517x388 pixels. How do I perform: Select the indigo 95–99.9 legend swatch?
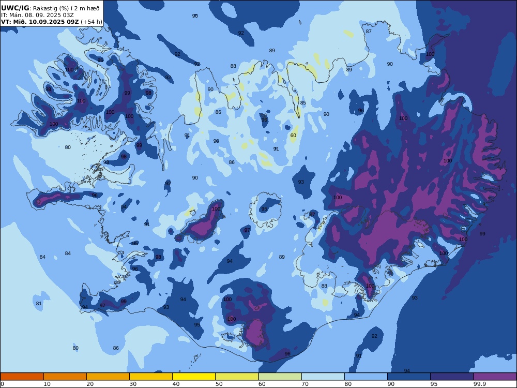click(x=452, y=377)
